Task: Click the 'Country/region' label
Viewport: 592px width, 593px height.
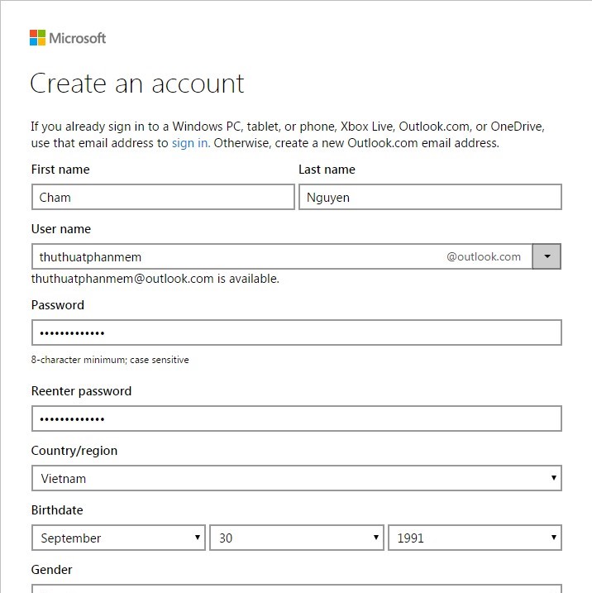Action: pos(74,451)
